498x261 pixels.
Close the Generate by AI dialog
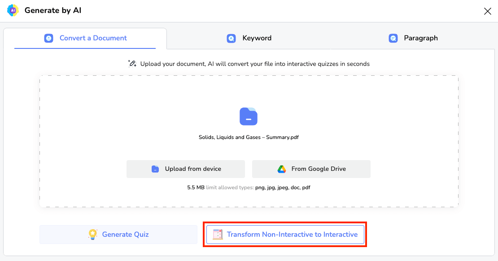tap(488, 11)
